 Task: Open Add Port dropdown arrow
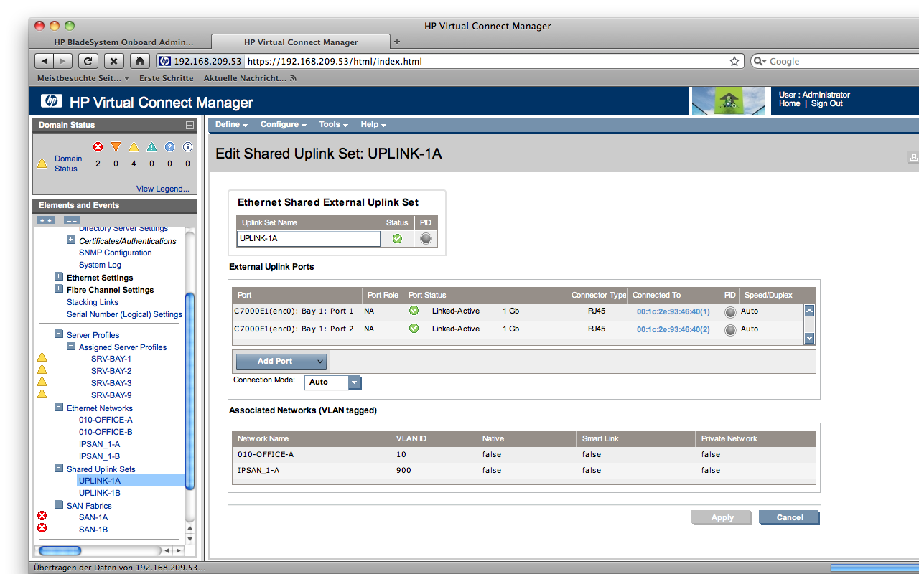point(320,362)
